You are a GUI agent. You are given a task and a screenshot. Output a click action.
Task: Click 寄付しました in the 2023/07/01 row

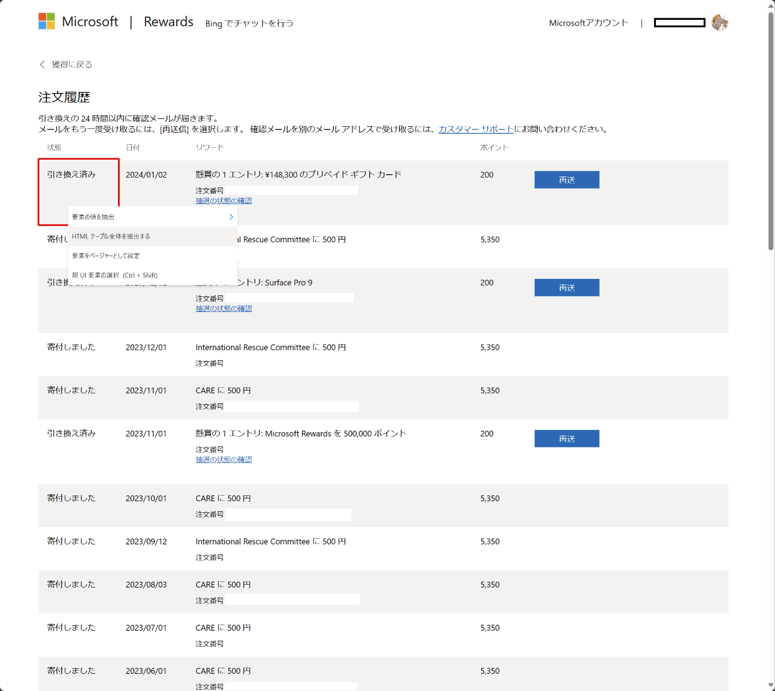(71, 627)
